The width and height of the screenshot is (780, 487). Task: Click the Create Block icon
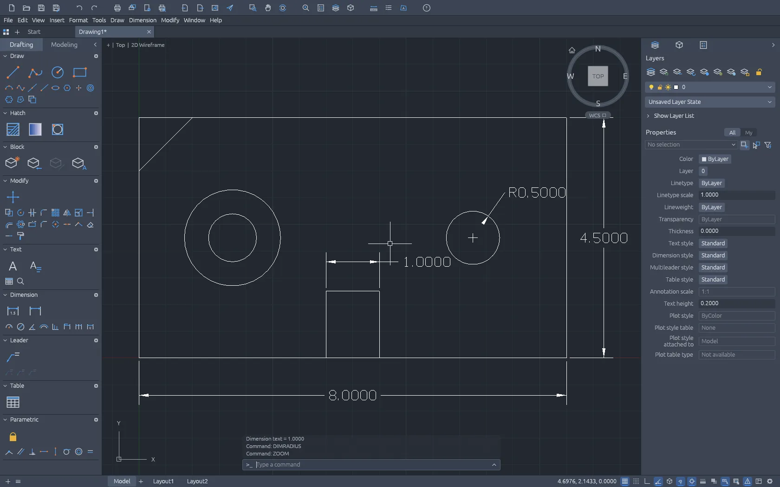tap(12, 163)
